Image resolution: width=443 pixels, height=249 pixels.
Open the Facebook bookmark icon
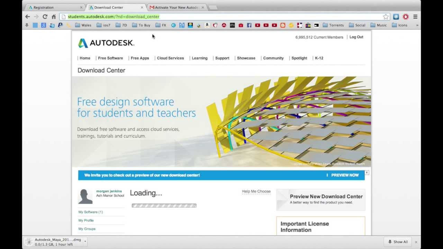click(x=249, y=25)
